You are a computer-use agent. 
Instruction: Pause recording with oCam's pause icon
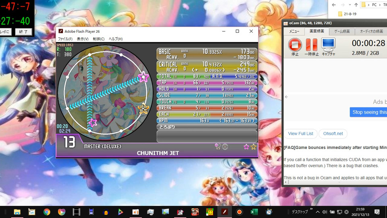pyautogui.click(x=311, y=45)
